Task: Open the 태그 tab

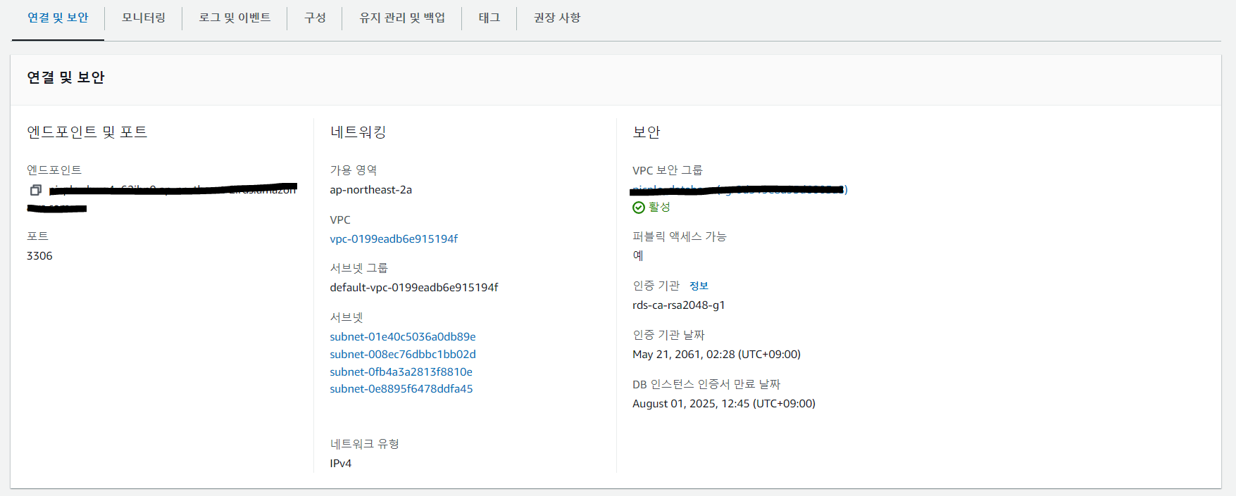Action: pos(489,18)
